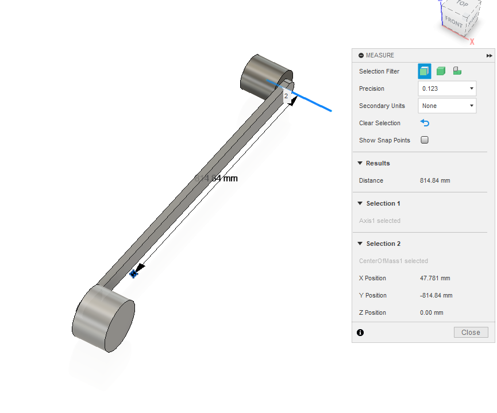
Task: Click the 'Axis1 selected' text
Action: click(x=379, y=221)
